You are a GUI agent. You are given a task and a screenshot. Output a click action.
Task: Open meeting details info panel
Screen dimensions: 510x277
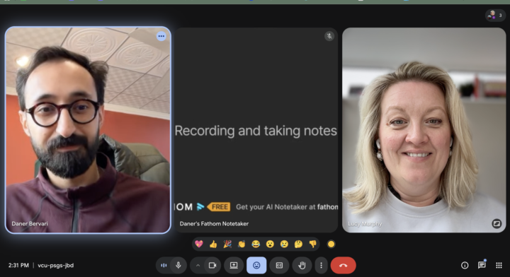click(x=465, y=265)
